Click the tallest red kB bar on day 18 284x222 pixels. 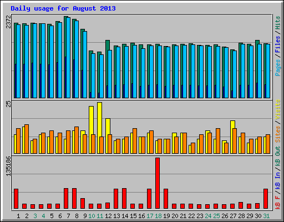tap(158, 183)
